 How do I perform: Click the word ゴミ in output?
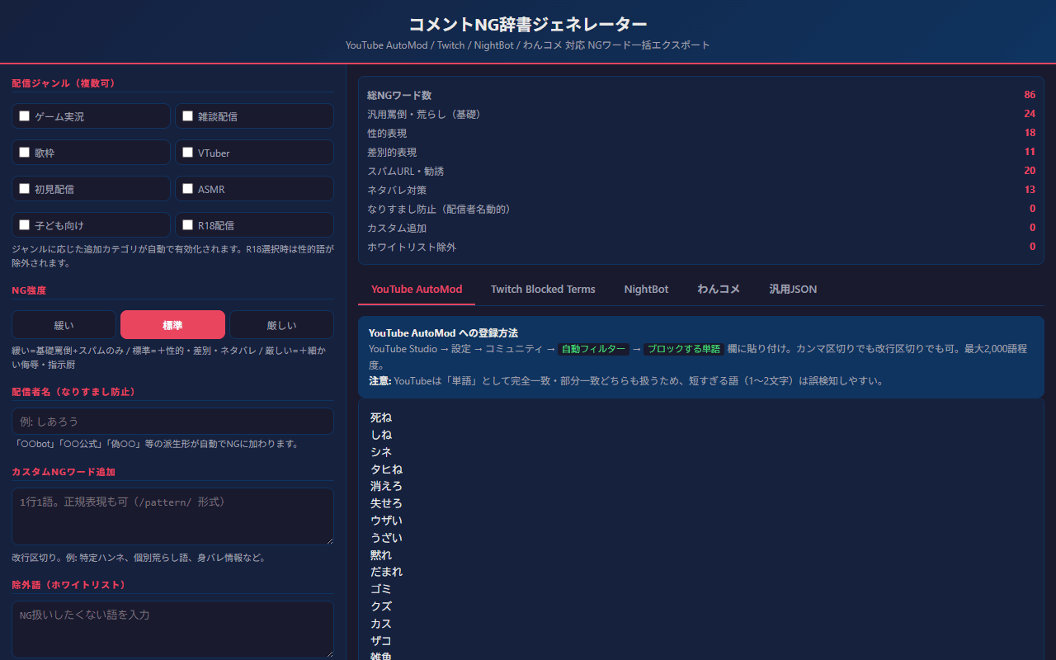(380, 589)
